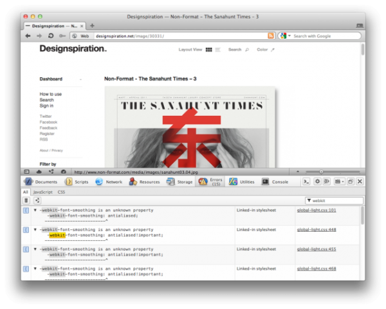Open the Google search engine selector
The width and height of the screenshot is (386, 309).
(285, 36)
